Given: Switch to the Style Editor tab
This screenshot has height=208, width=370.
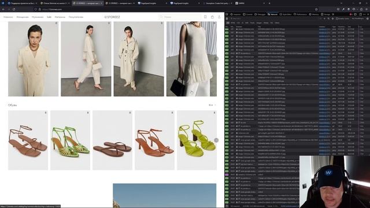Looking at the screenshot, I should coord(286,14).
